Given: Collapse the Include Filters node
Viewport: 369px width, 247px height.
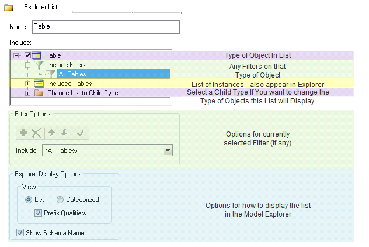Looking at the screenshot, I should 27,65.
